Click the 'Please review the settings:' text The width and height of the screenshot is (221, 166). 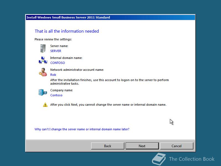(x=53, y=39)
